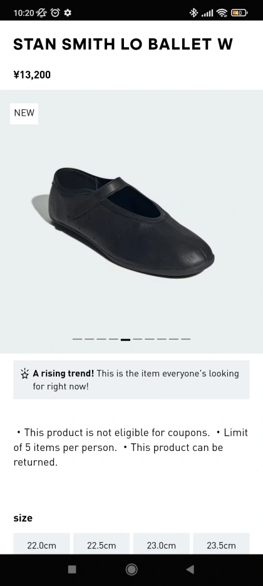Tap the recent apps square icon
The height and width of the screenshot is (586, 263).
tap(72, 569)
